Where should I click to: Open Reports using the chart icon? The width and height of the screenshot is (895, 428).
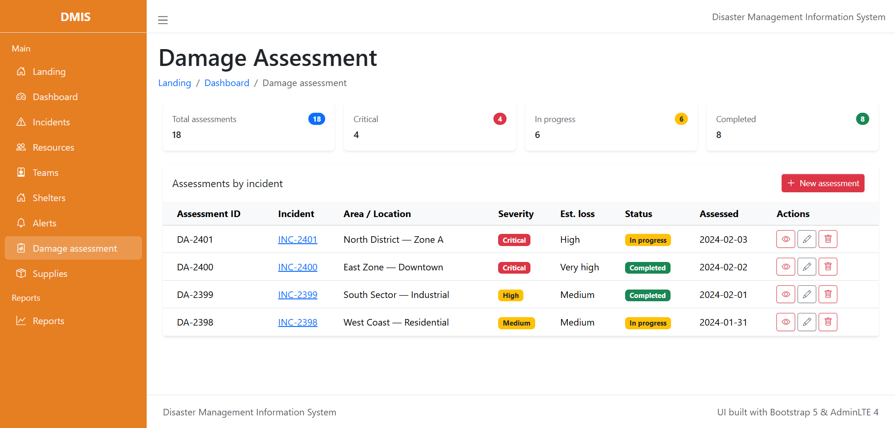pyautogui.click(x=22, y=320)
